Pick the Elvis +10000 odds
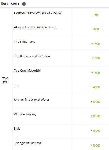Viewport: 109px width, 150px height. (x=95, y=131)
